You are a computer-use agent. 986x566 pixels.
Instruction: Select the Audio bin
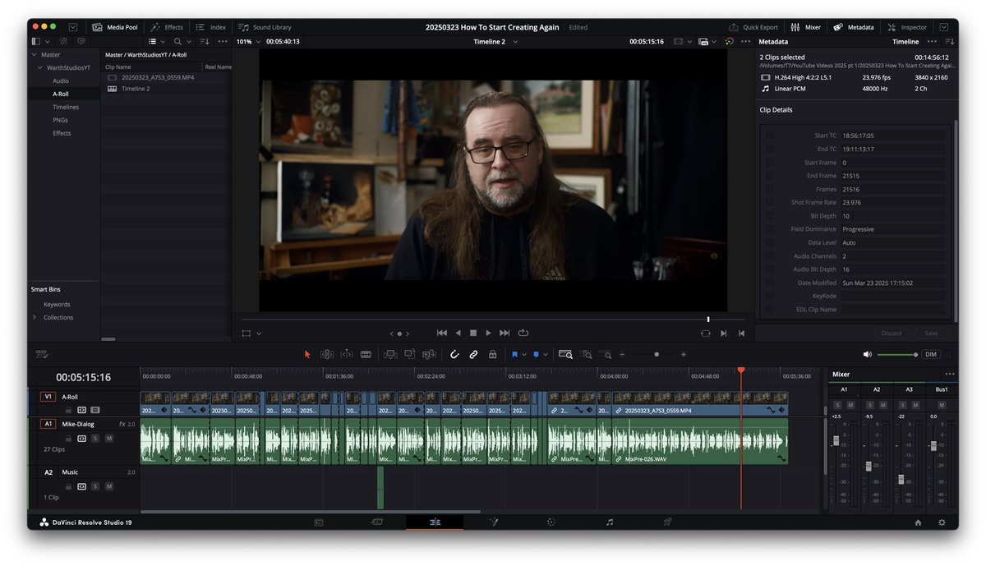(x=61, y=81)
